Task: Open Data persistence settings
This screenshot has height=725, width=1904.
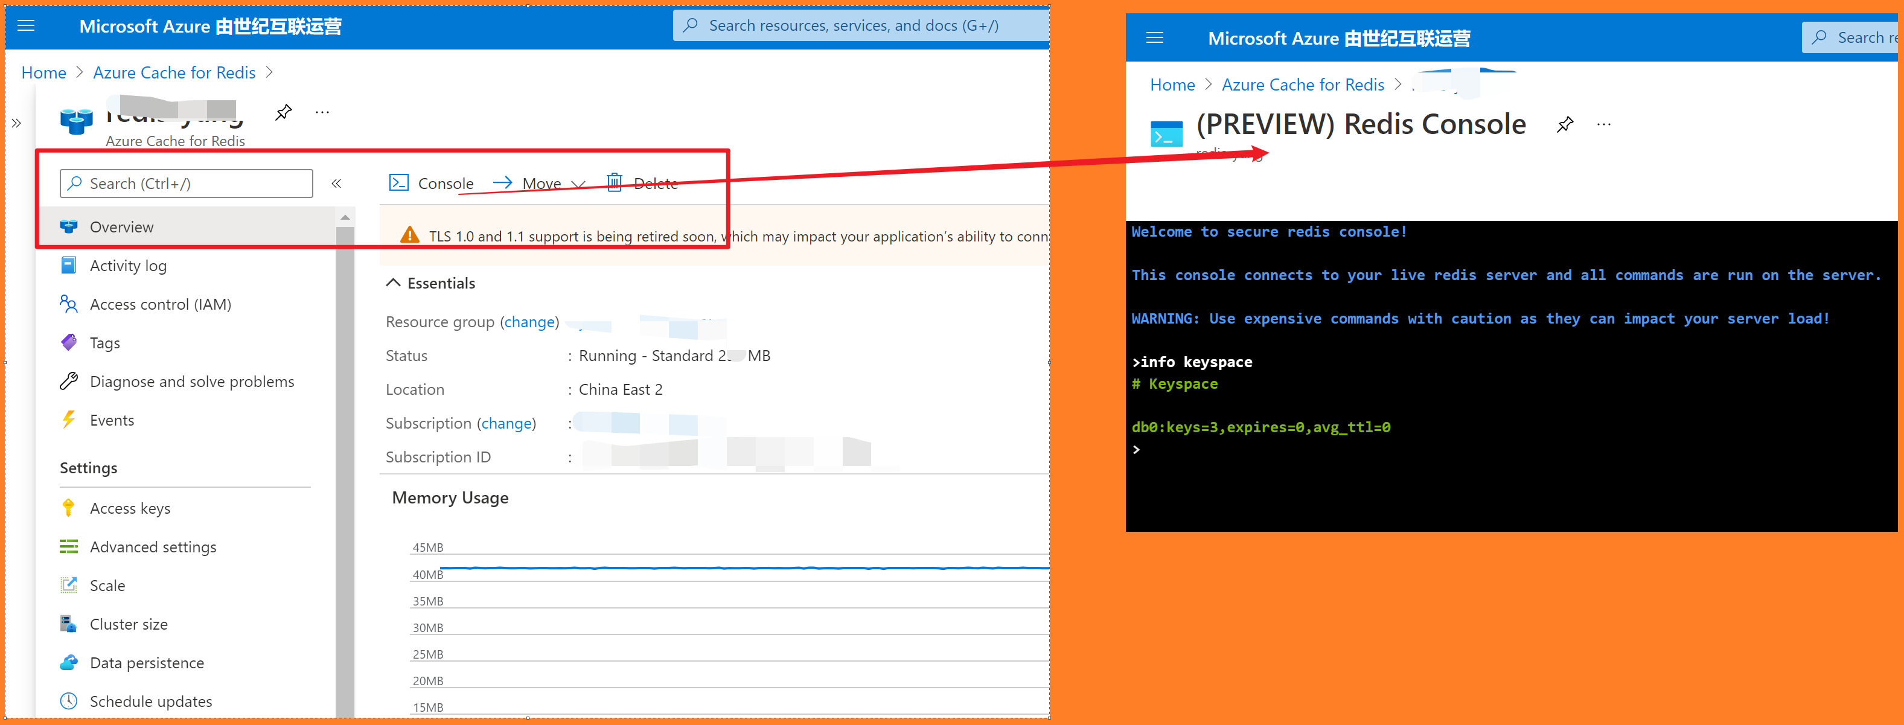Action: (x=146, y=663)
